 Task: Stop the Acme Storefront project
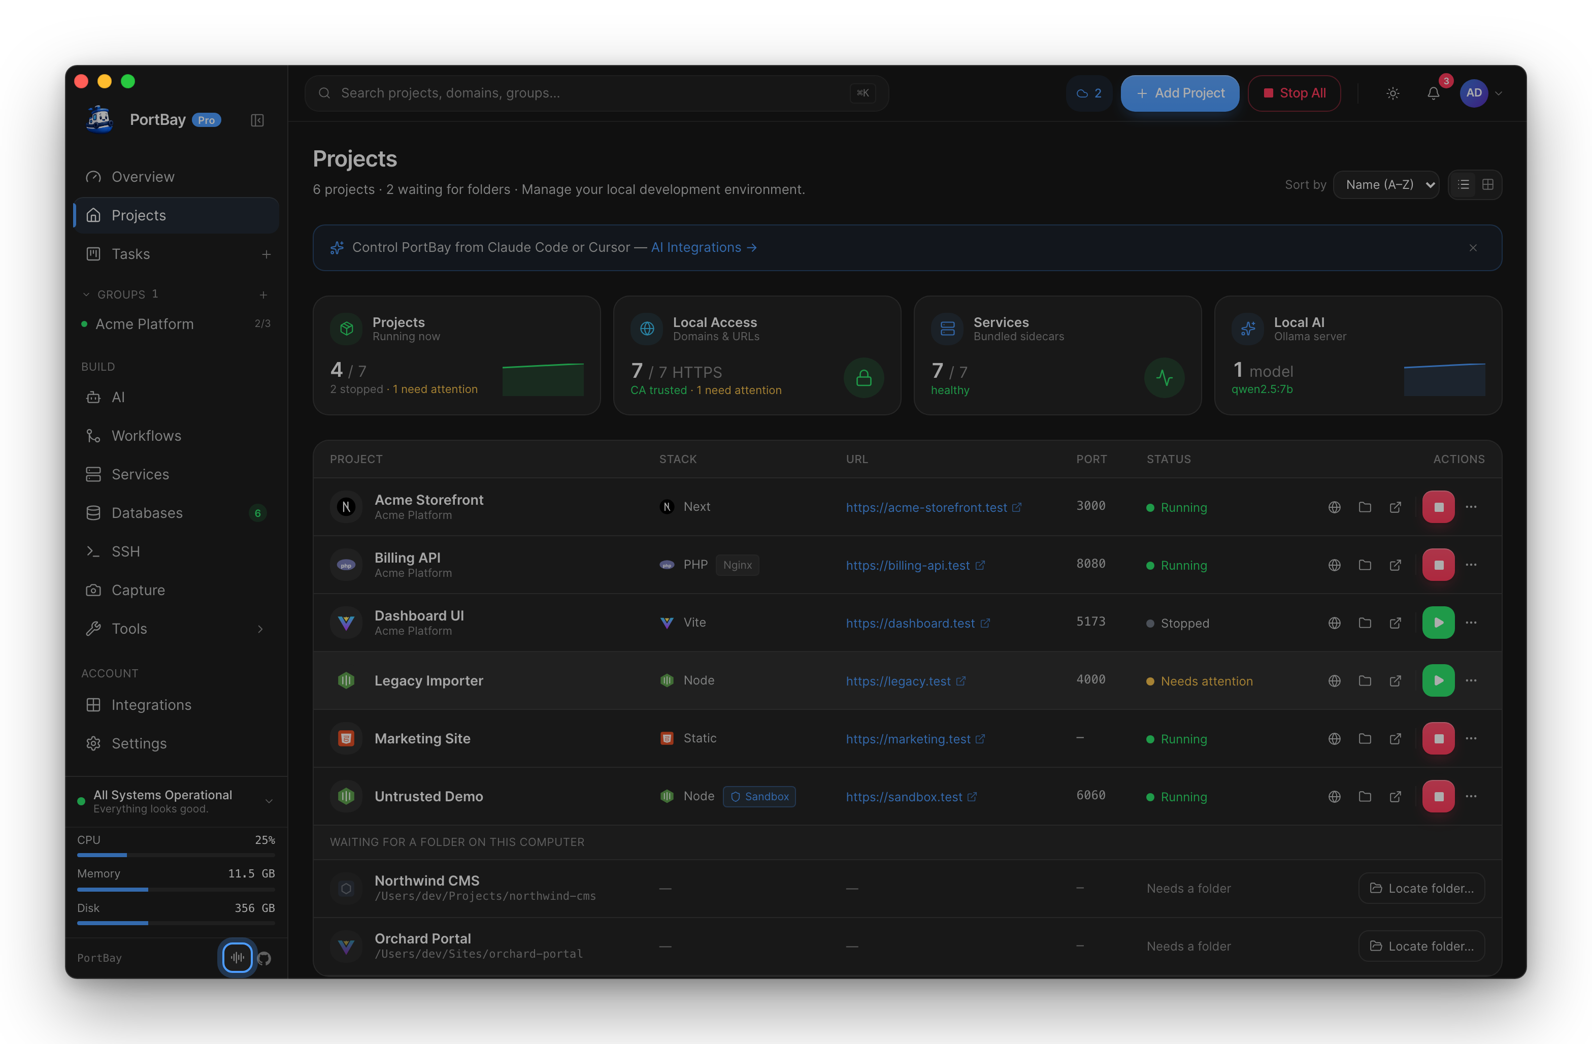click(1438, 507)
